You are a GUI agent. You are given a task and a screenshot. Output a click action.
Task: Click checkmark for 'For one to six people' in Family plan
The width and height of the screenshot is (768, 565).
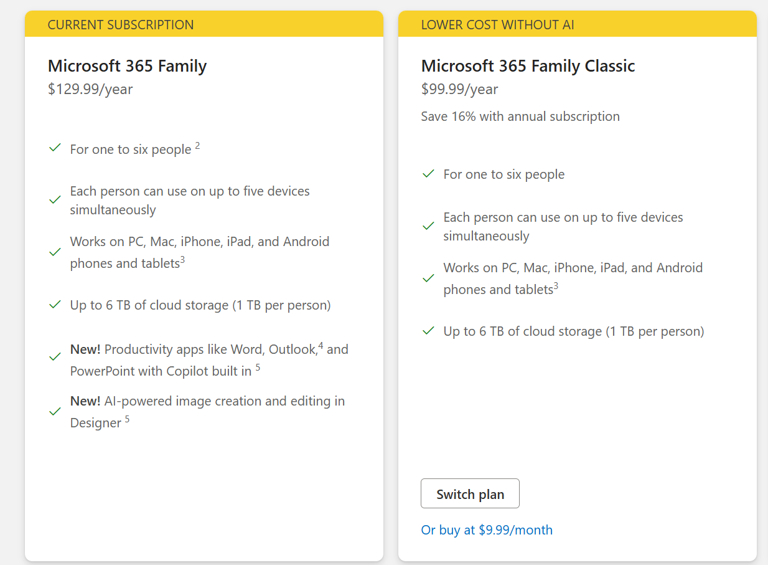pos(55,148)
